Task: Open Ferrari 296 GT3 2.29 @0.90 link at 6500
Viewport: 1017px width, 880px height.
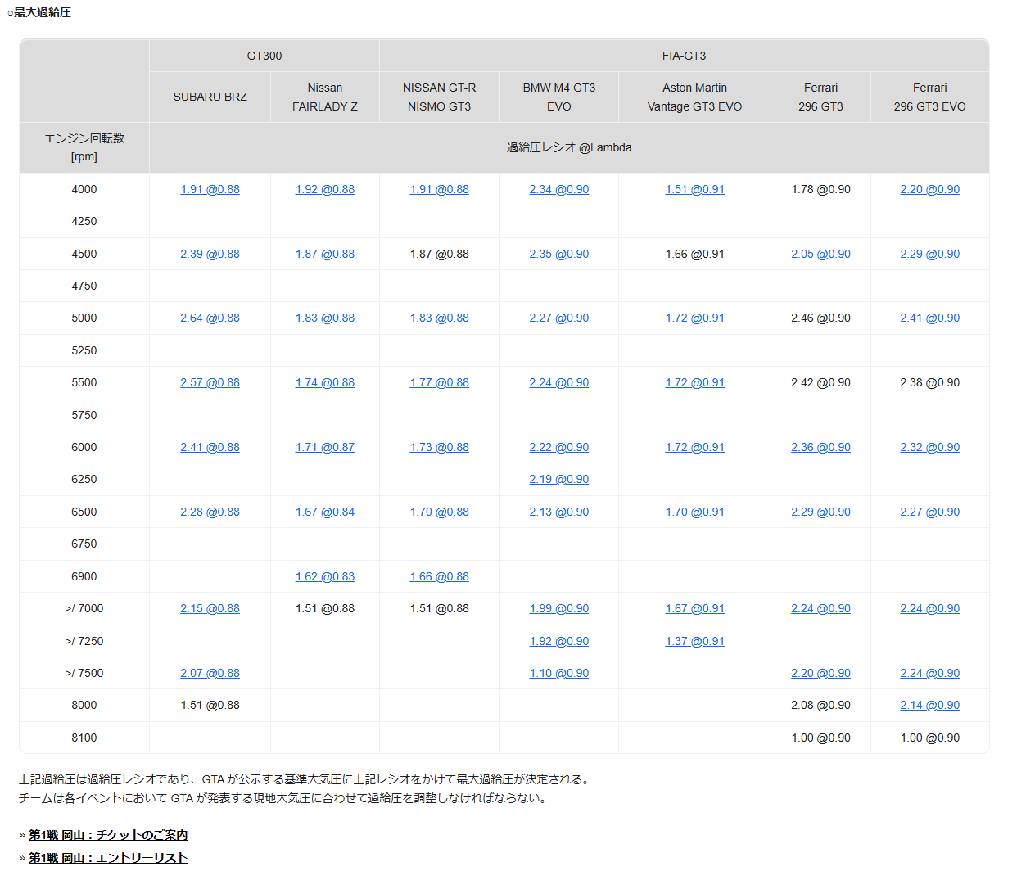Action: tap(821, 512)
